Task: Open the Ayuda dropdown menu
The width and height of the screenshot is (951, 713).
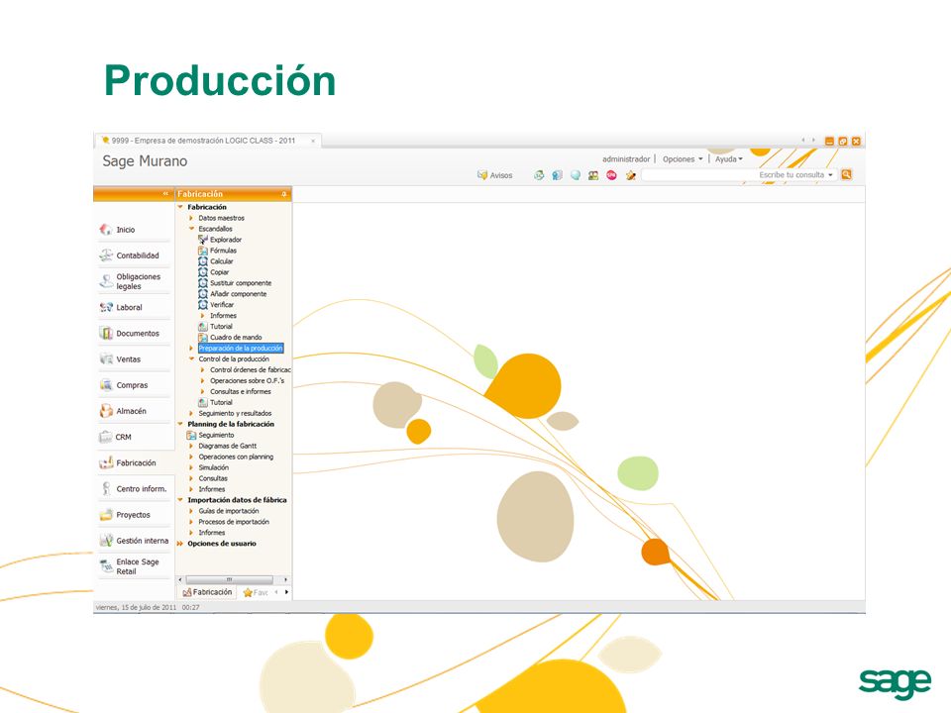Action: (728, 158)
